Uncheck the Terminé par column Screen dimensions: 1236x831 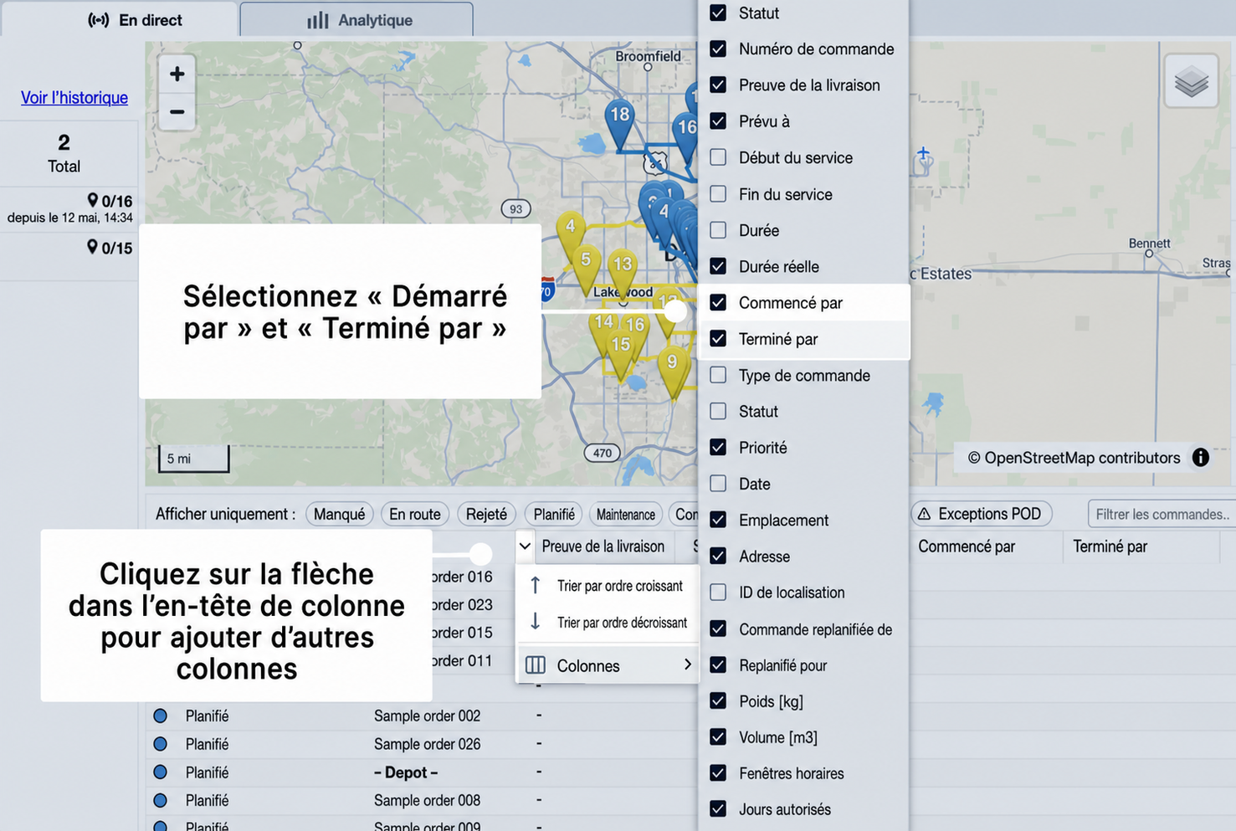[718, 339]
